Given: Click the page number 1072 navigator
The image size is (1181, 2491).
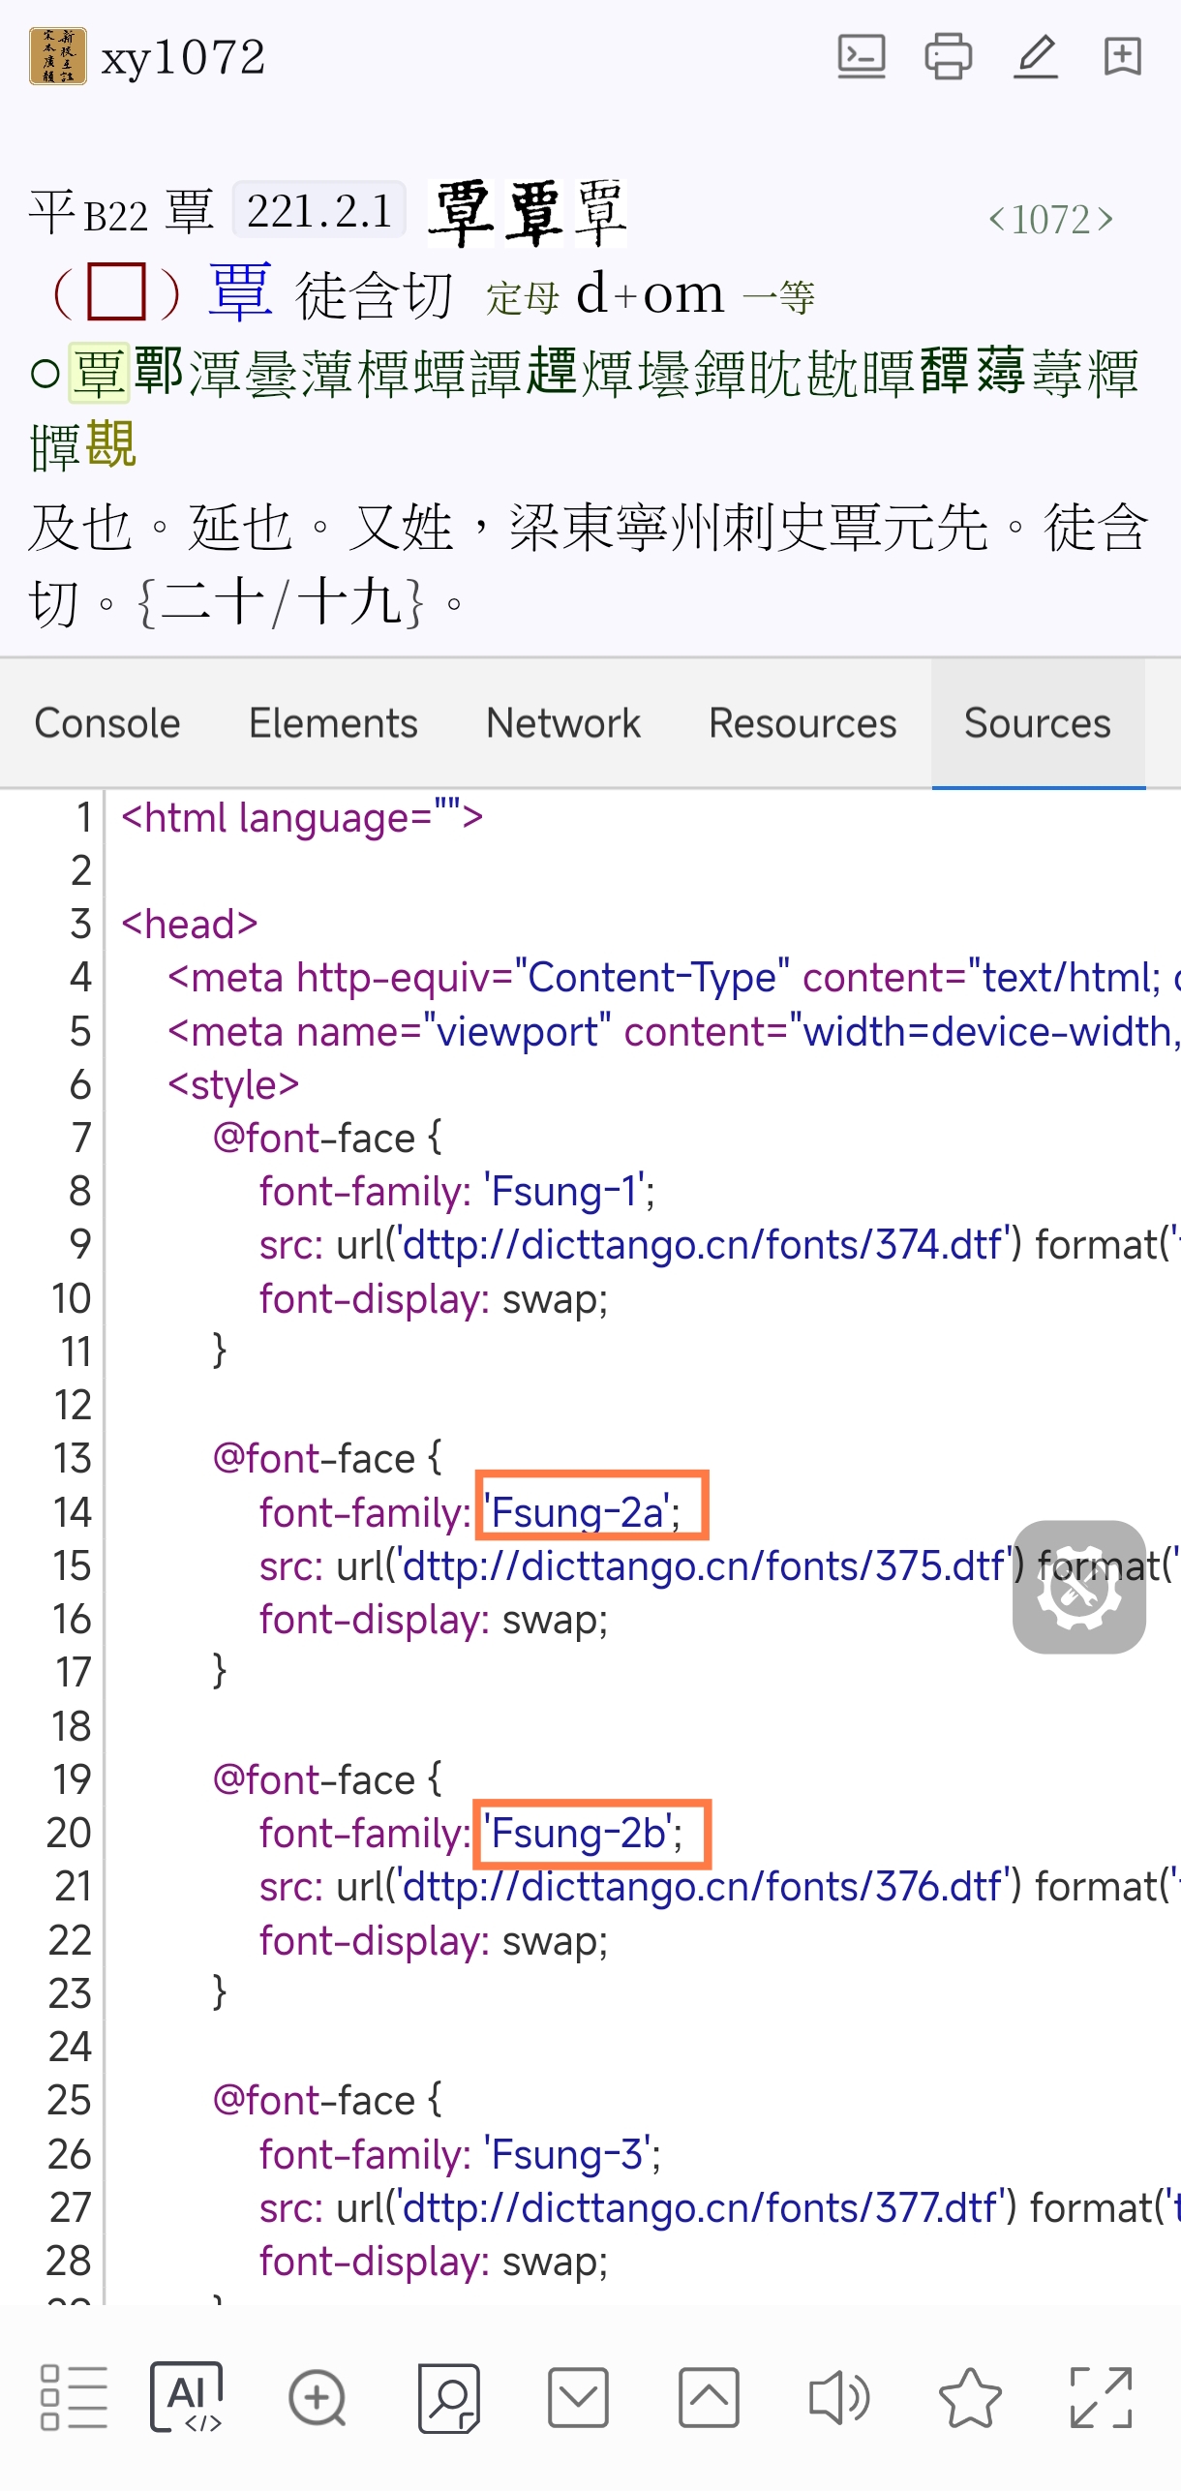Looking at the screenshot, I should point(1050,220).
